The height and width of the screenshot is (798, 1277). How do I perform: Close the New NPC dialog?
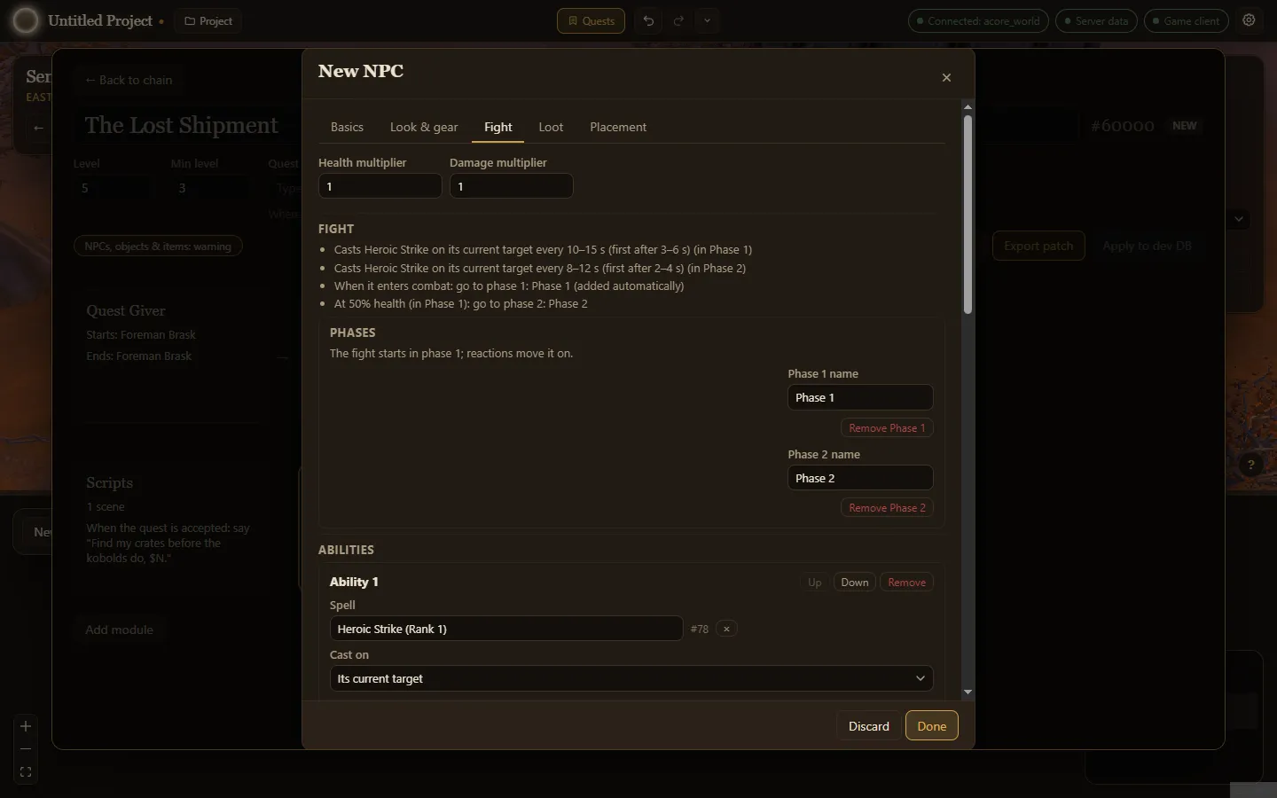[946, 78]
